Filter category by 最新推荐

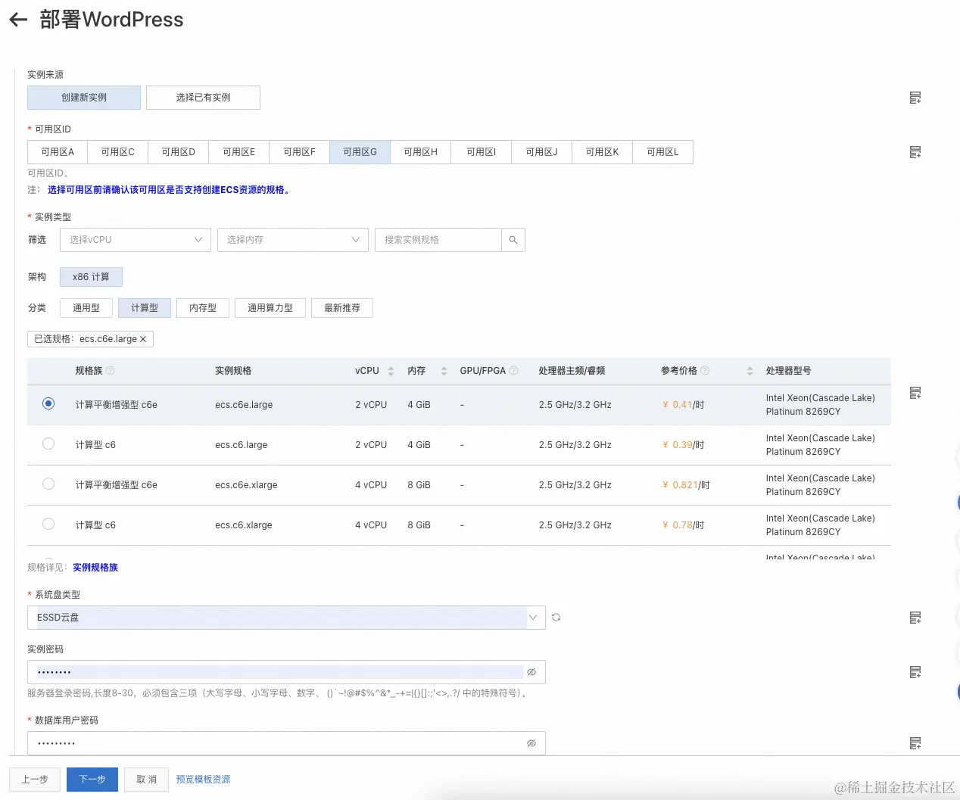342,308
